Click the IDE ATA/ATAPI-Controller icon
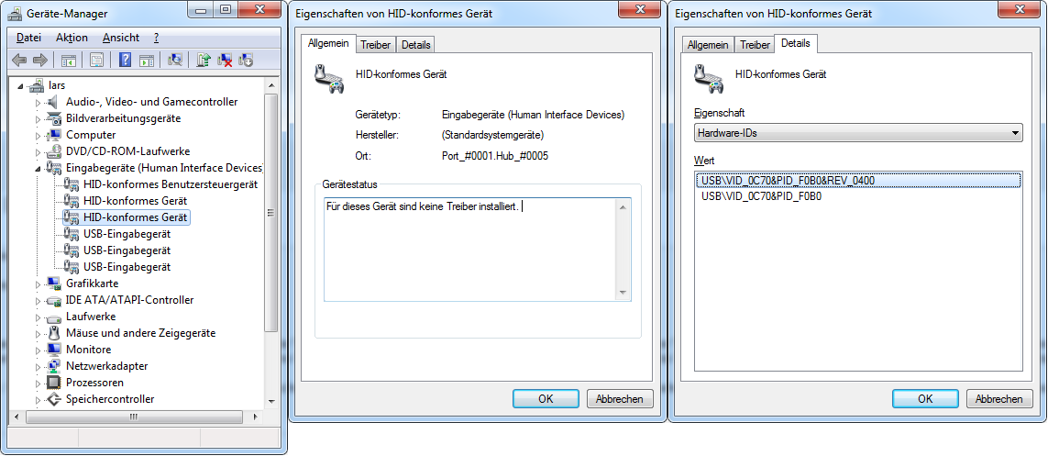 (x=53, y=300)
